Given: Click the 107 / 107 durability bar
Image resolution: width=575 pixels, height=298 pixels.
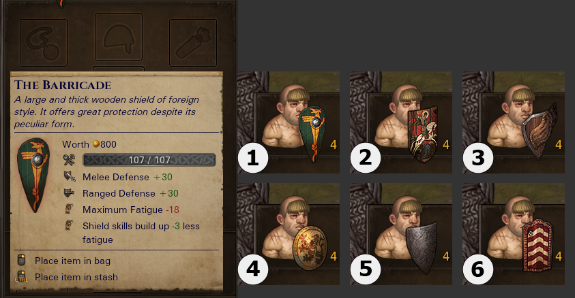Looking at the screenshot, I should 149,160.
